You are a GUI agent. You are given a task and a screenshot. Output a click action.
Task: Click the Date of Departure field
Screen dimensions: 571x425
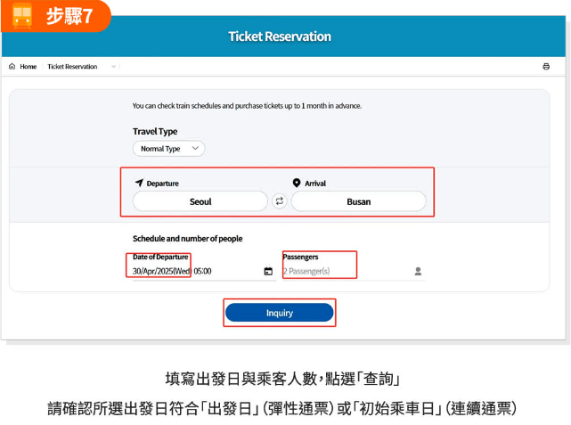[204, 272]
